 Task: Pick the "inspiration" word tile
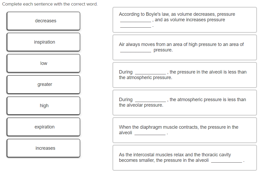pos(43,42)
